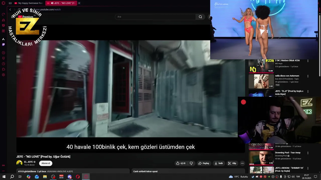Open the Opera GX main menu logo
This screenshot has width=321, height=180.
pos(3,3)
